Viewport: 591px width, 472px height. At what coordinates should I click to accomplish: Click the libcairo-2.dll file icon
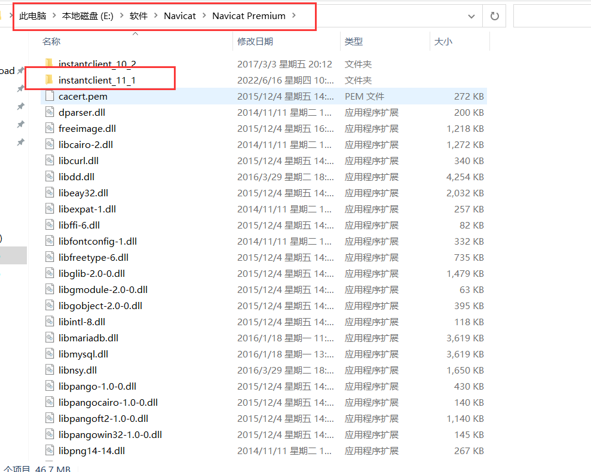[x=50, y=144]
